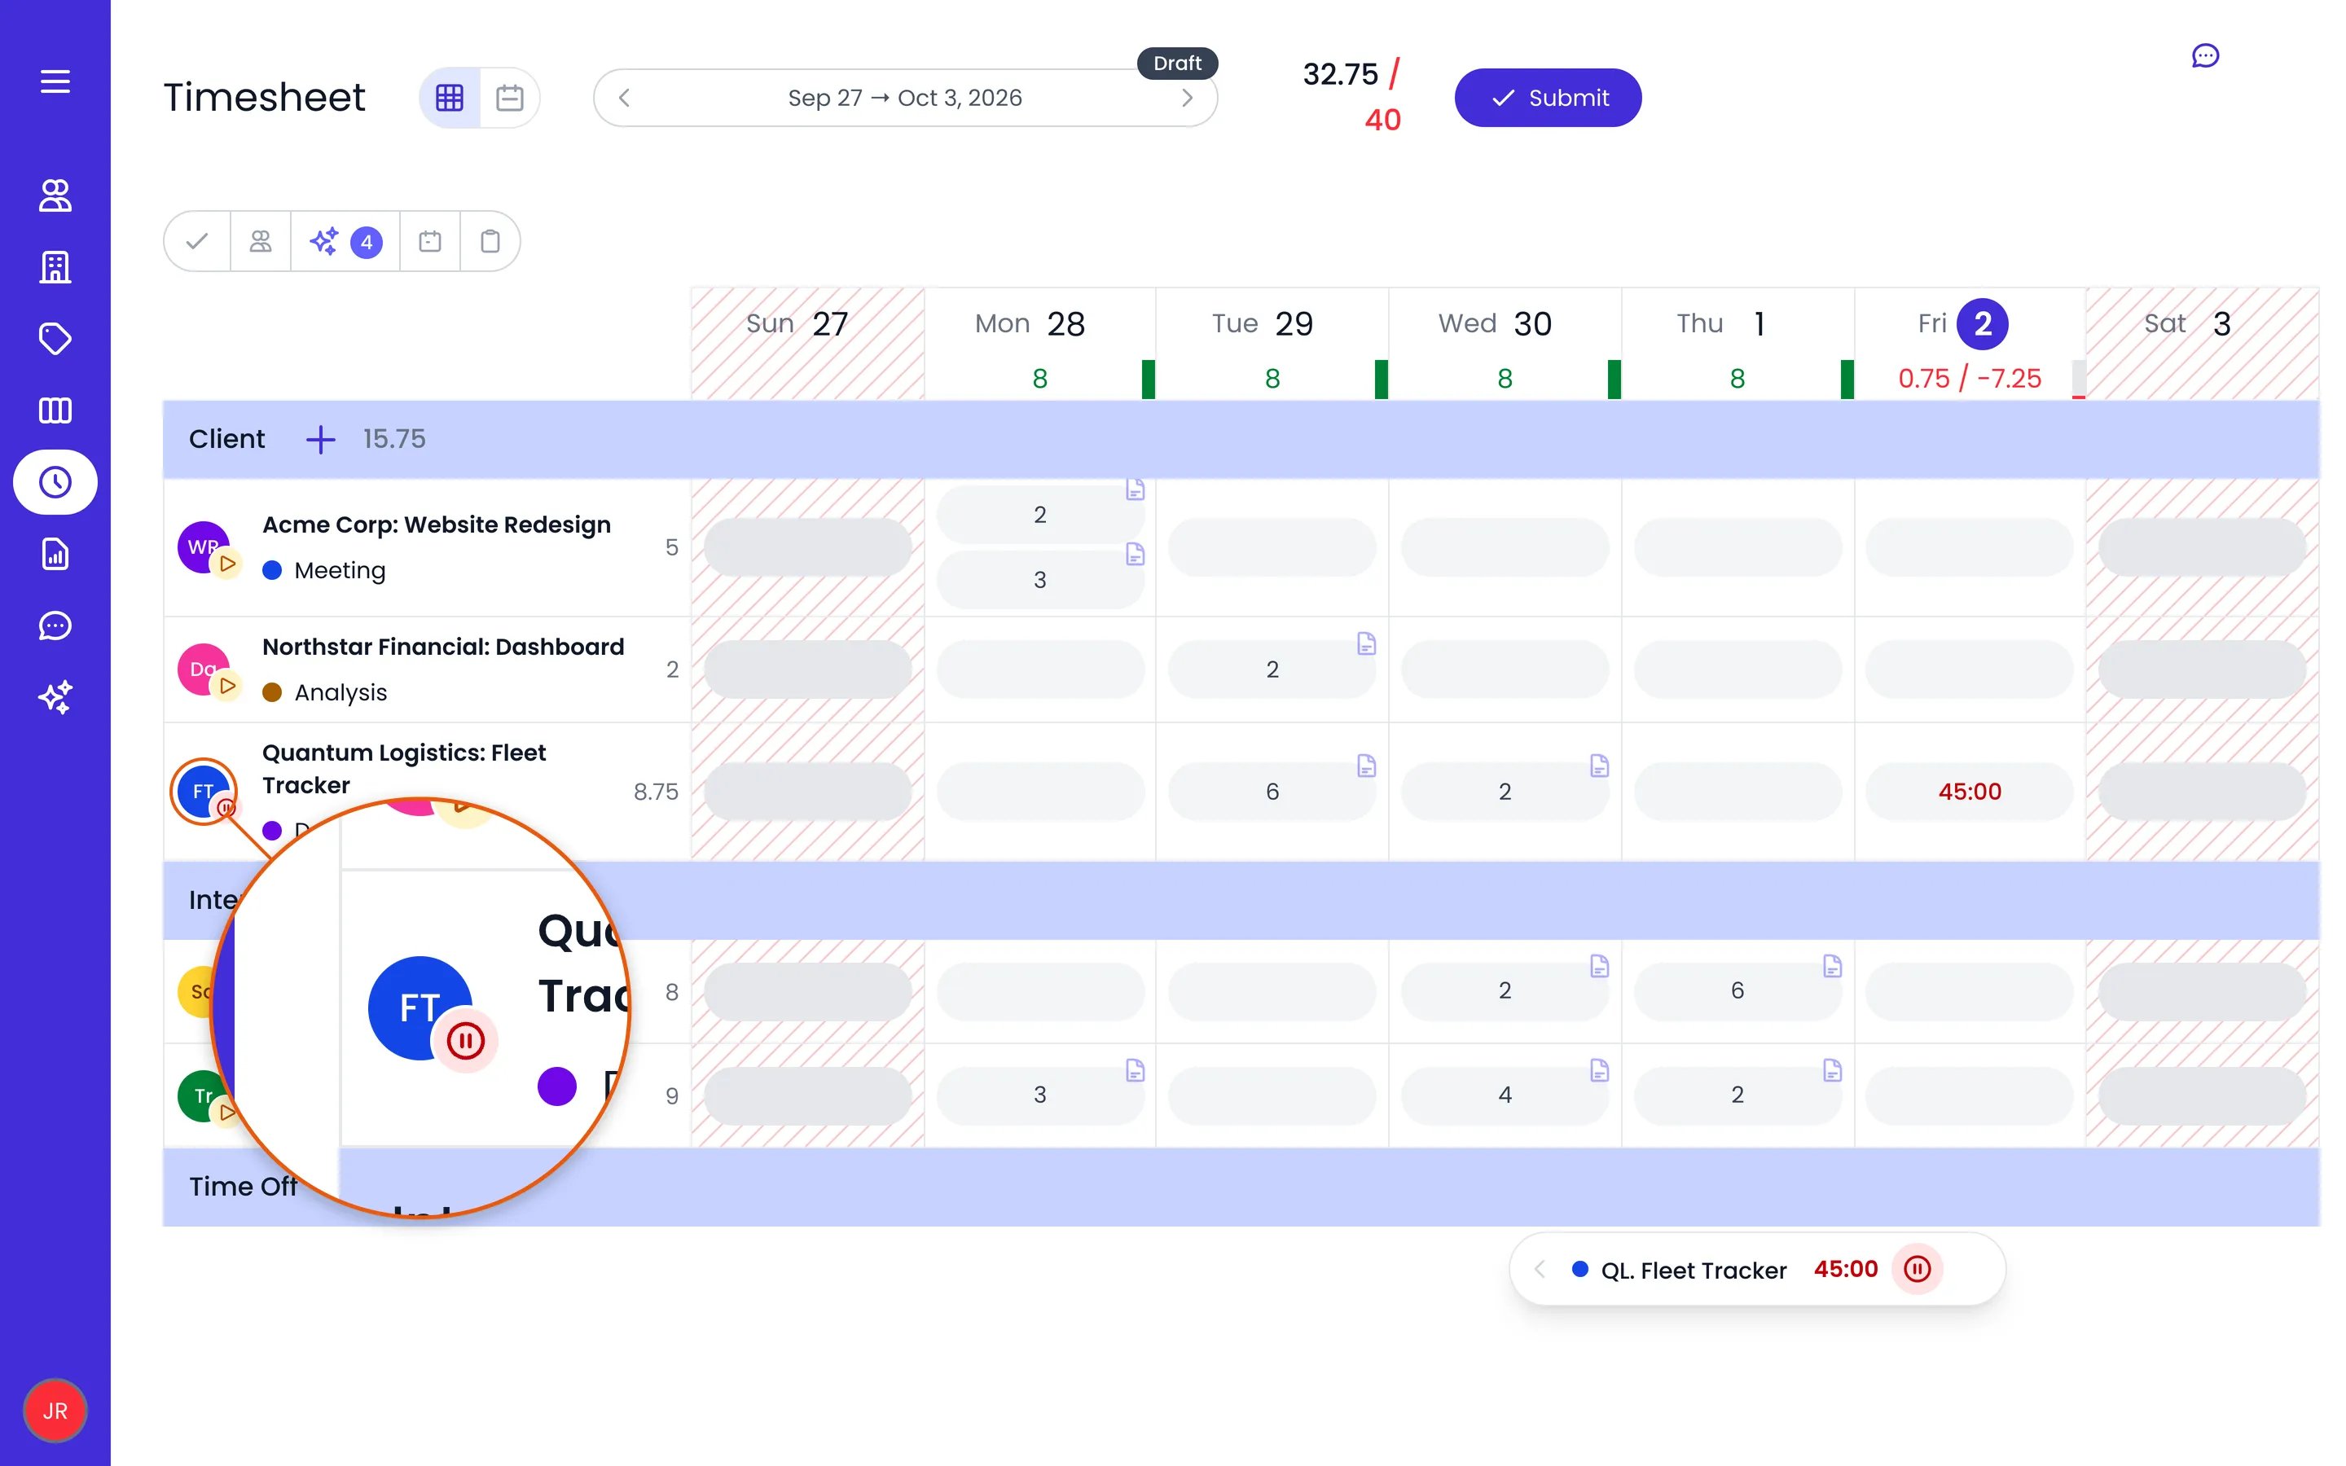2346x1466 pixels.
Task: Open note on Fleet Tracker Wednesday entry
Action: pos(1600,766)
